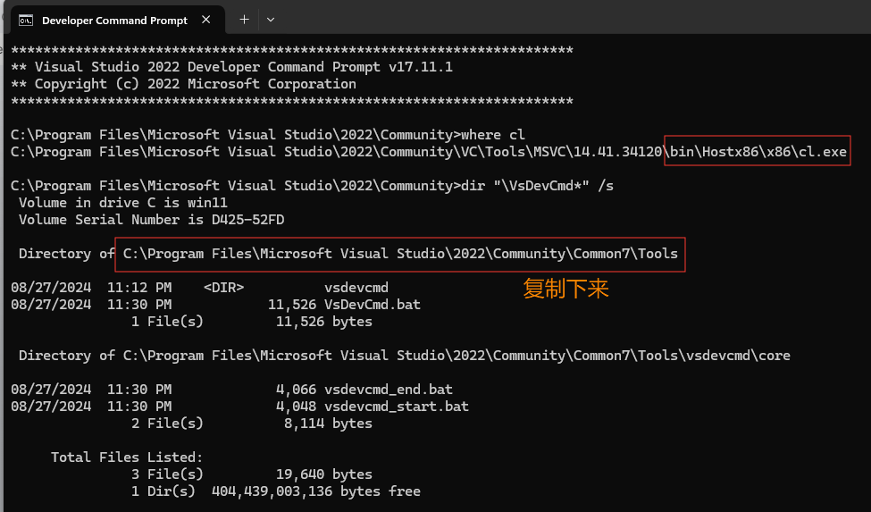
Task: Open a new tab with the plus button
Action: 244,19
